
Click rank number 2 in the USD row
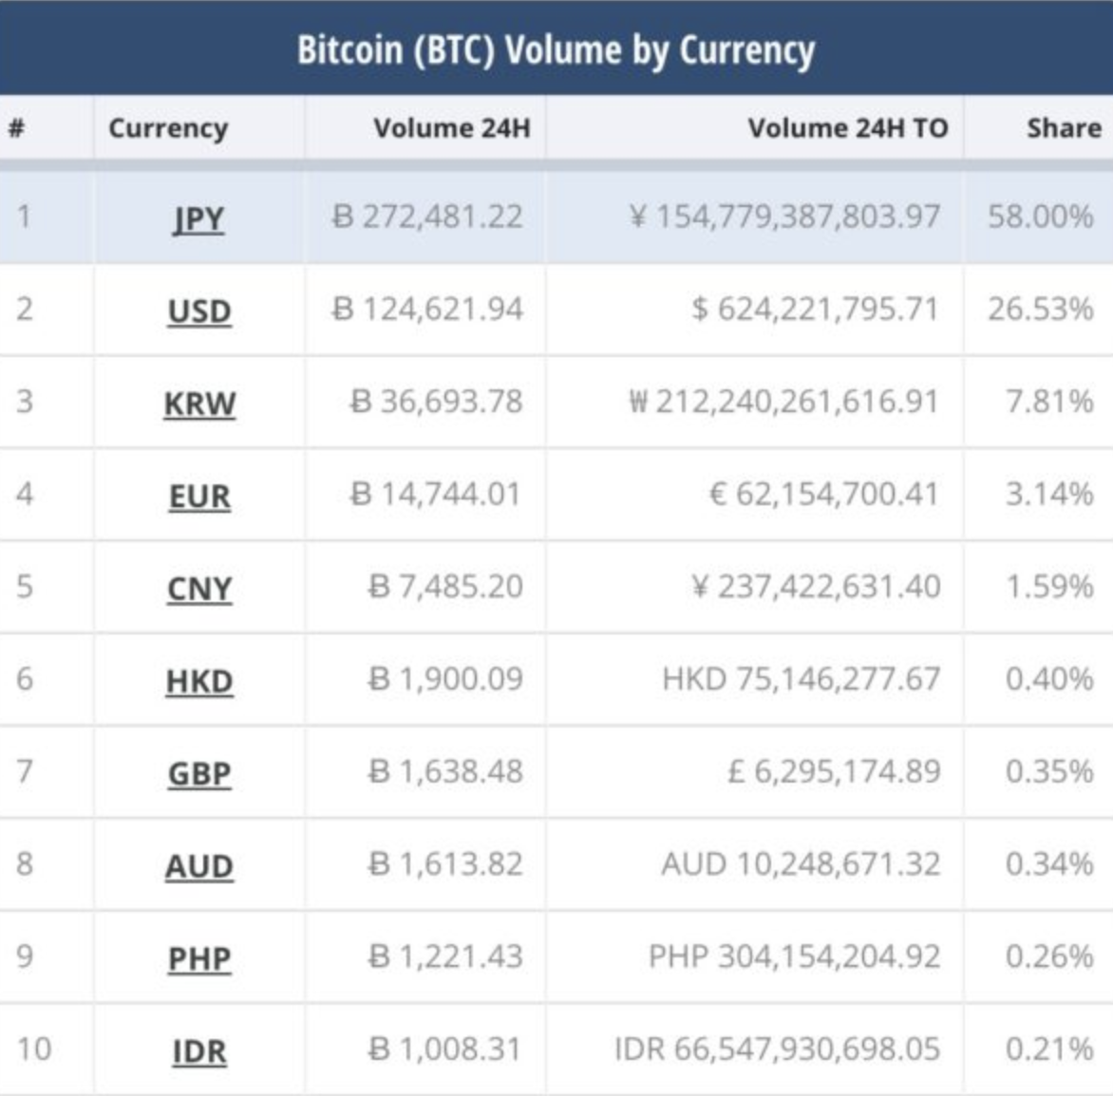tap(24, 309)
